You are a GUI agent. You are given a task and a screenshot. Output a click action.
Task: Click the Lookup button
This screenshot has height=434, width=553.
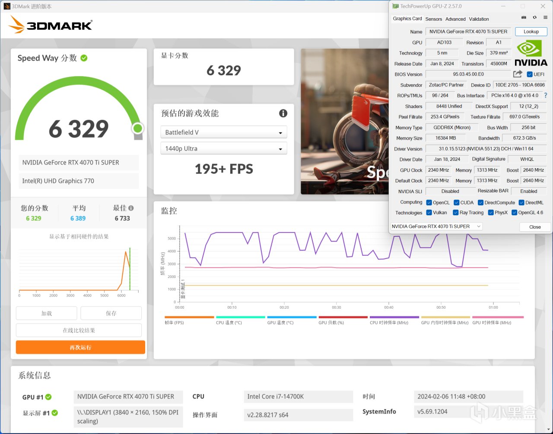(x=531, y=32)
